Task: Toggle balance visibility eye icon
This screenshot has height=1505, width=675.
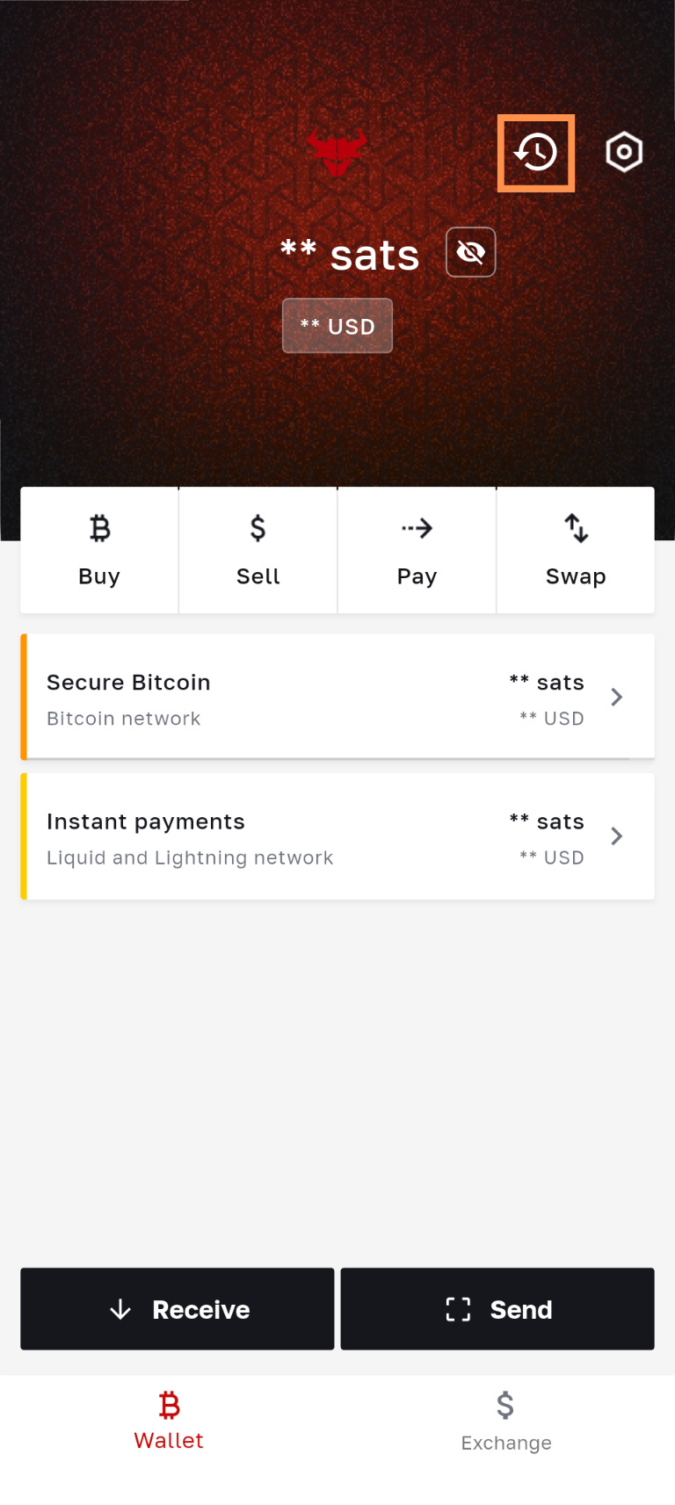Action: click(x=471, y=253)
